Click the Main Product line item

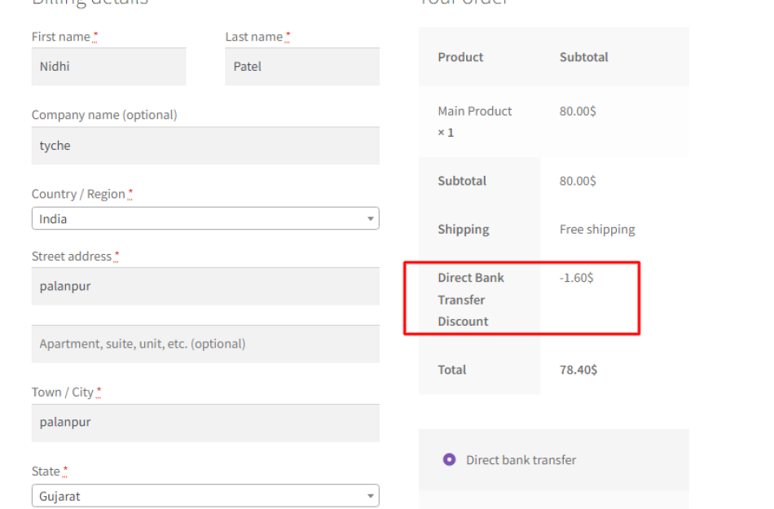[474, 111]
